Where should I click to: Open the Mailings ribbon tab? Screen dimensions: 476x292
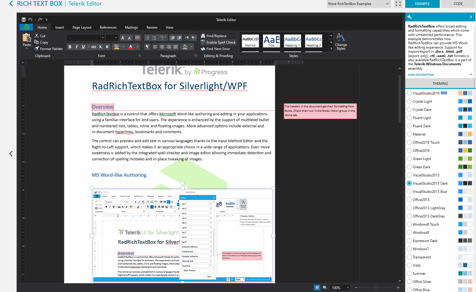pos(131,27)
